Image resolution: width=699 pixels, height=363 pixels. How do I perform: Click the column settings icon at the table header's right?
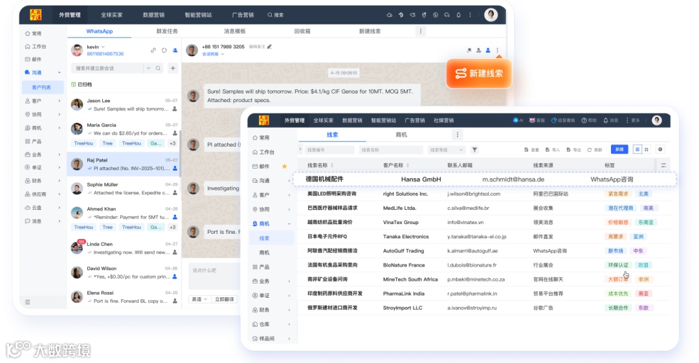click(663, 165)
